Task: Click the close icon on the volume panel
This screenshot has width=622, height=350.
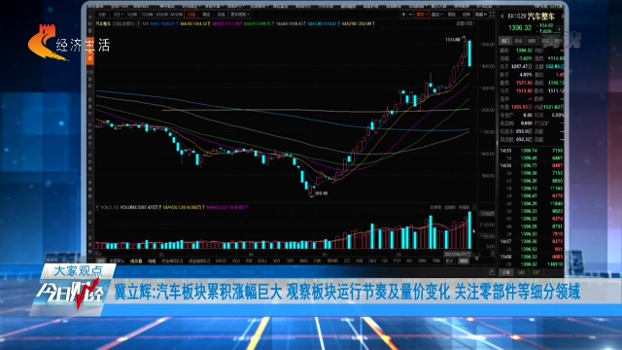Action: (x=474, y=207)
